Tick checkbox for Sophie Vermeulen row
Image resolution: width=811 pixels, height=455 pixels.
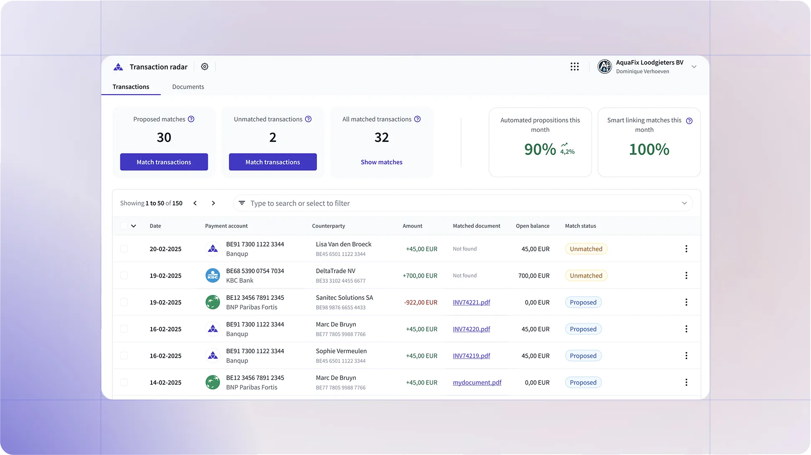click(x=124, y=356)
